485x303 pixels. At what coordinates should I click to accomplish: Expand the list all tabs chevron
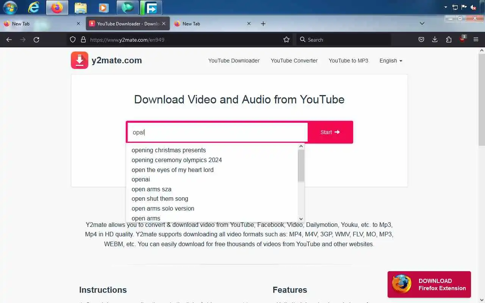click(x=422, y=23)
